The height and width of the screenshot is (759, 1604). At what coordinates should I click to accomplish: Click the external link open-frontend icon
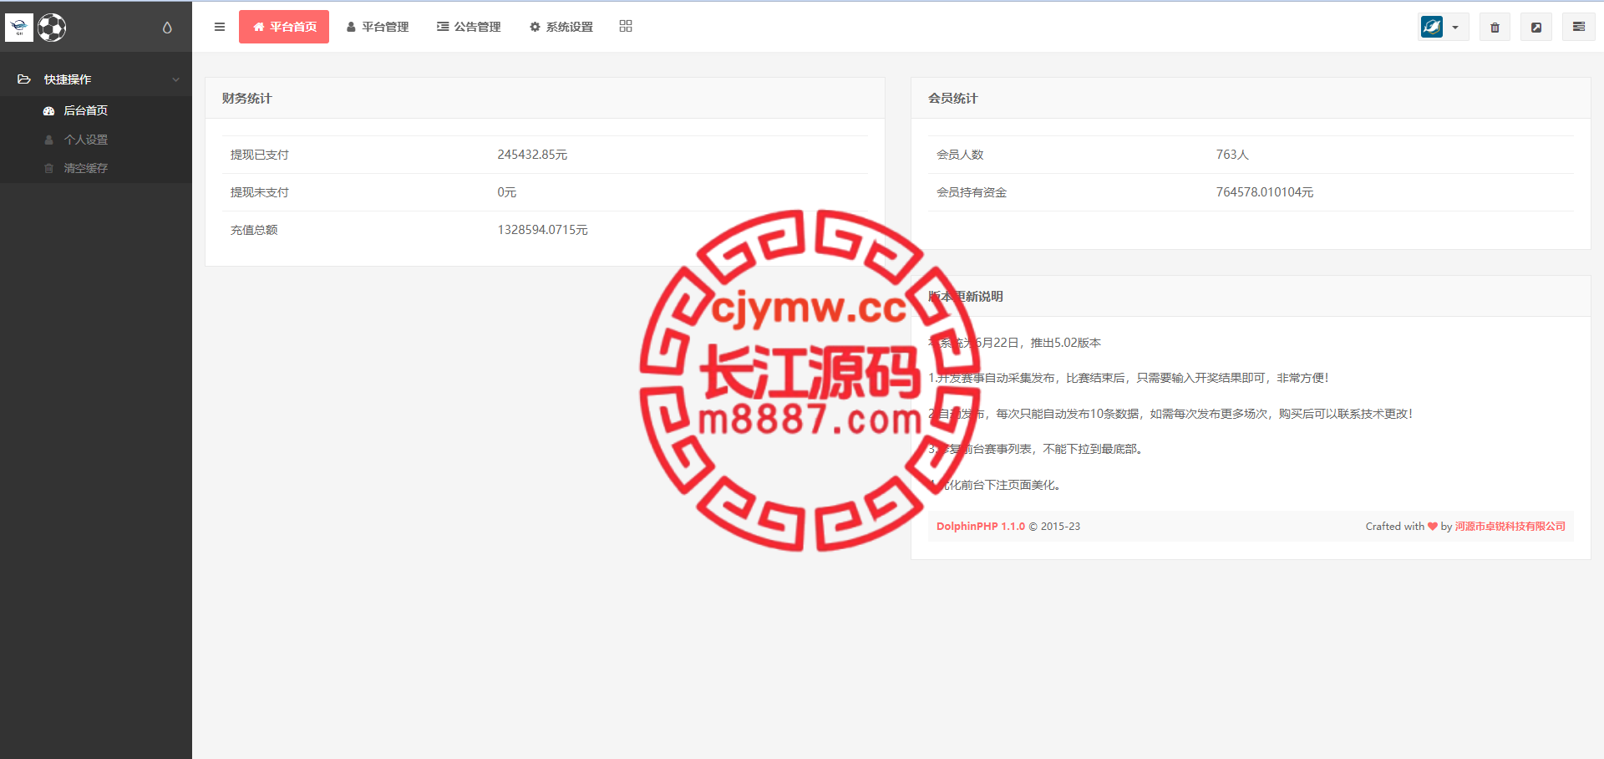point(1536,27)
